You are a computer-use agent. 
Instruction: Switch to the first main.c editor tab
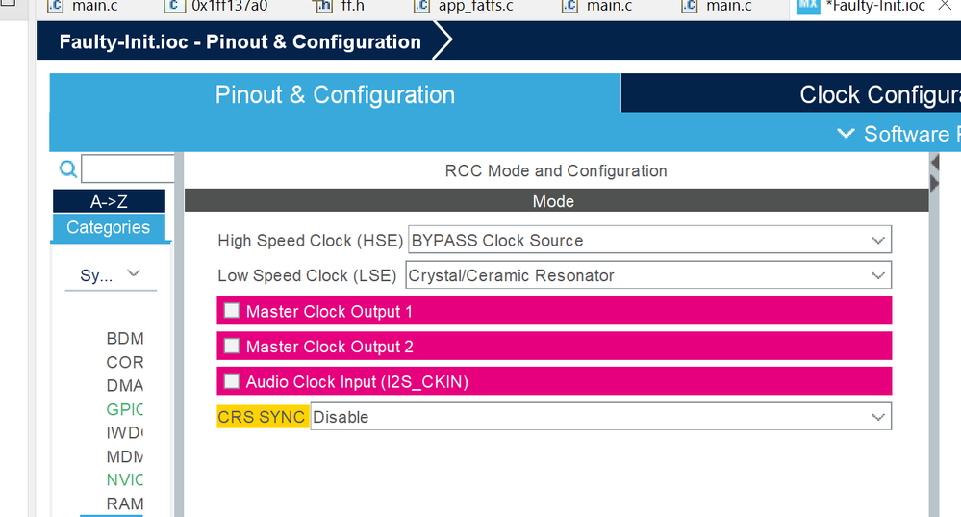point(84,7)
